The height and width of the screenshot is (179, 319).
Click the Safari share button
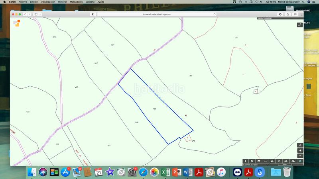click(287, 14)
